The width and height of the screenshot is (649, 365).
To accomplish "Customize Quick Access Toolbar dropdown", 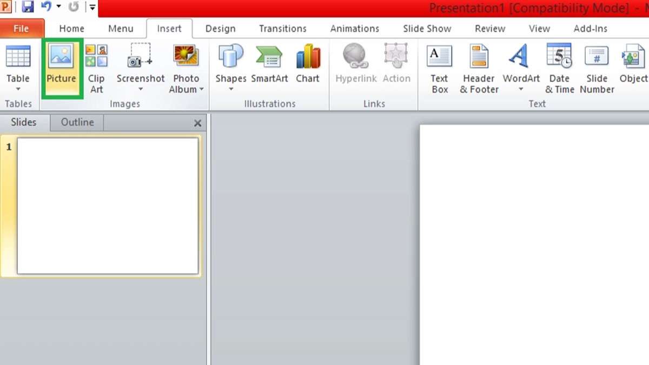I will (92, 8).
